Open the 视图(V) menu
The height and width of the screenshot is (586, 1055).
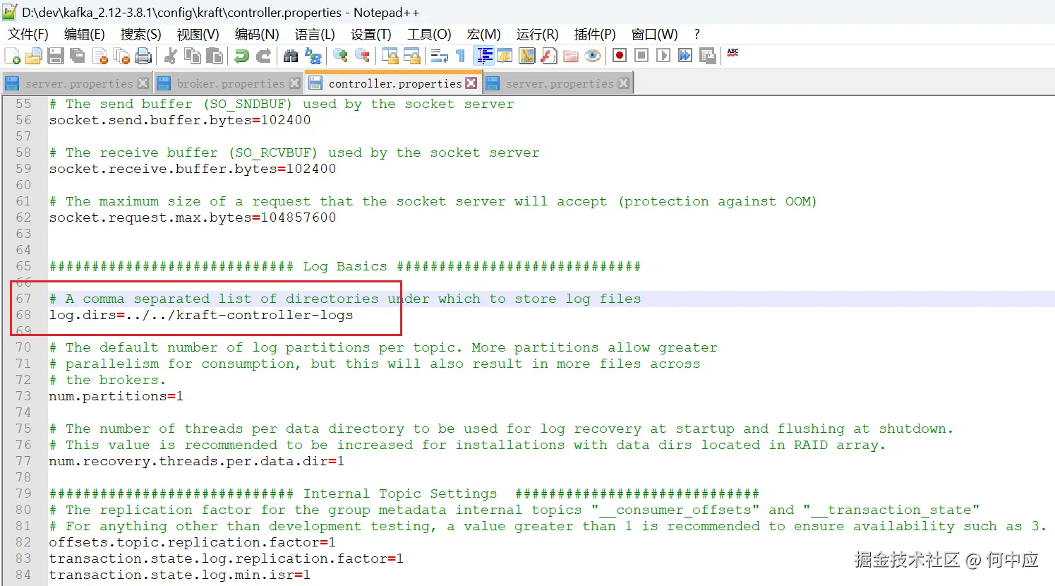pos(198,34)
